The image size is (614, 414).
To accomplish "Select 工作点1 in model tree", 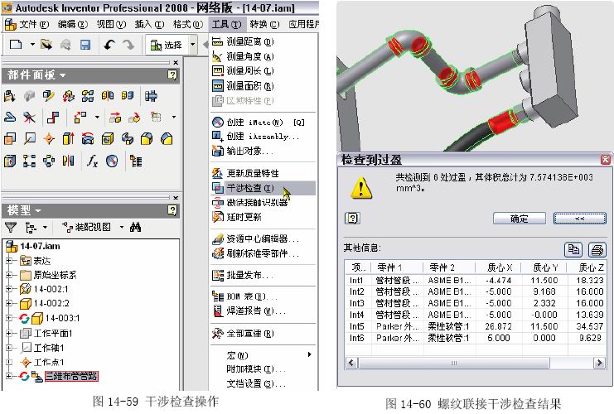I will [x=49, y=363].
